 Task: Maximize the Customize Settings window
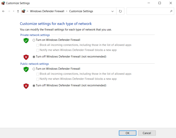pos(160,3)
